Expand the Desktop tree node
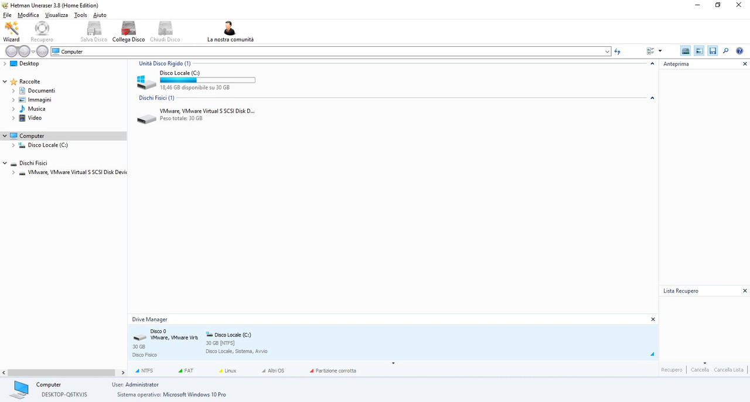This screenshot has width=750, height=402. pos(5,63)
